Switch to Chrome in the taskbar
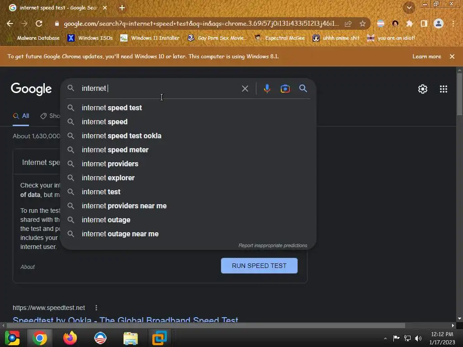Viewport: 463px width, 347px height. [x=40, y=338]
